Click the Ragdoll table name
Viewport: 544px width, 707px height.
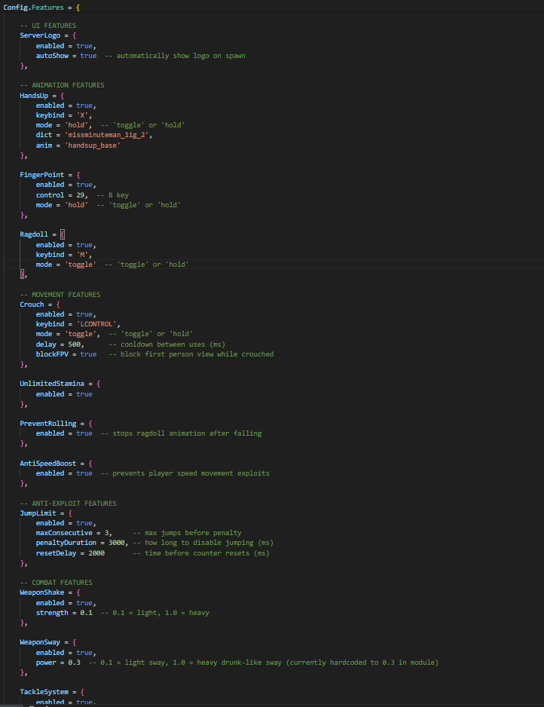(x=34, y=234)
